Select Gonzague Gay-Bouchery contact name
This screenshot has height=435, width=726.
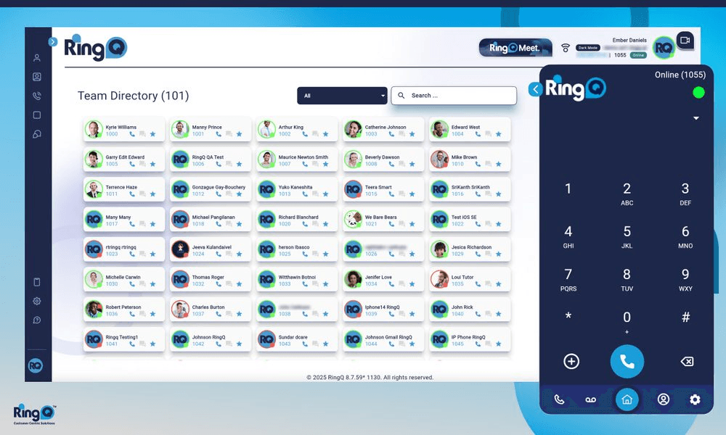pos(219,187)
